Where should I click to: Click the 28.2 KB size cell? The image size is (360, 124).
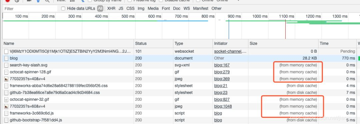(x=309, y=58)
